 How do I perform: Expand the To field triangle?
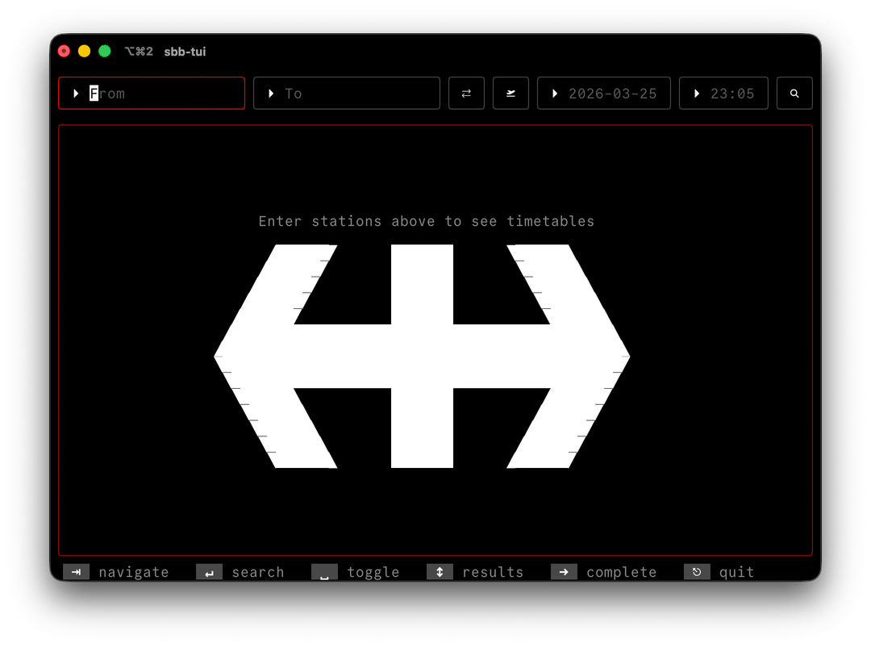[271, 94]
